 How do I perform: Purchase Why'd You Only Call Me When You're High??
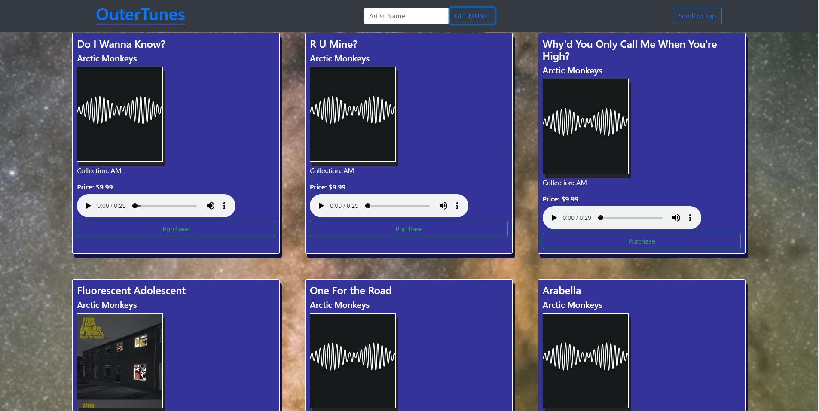coord(642,241)
